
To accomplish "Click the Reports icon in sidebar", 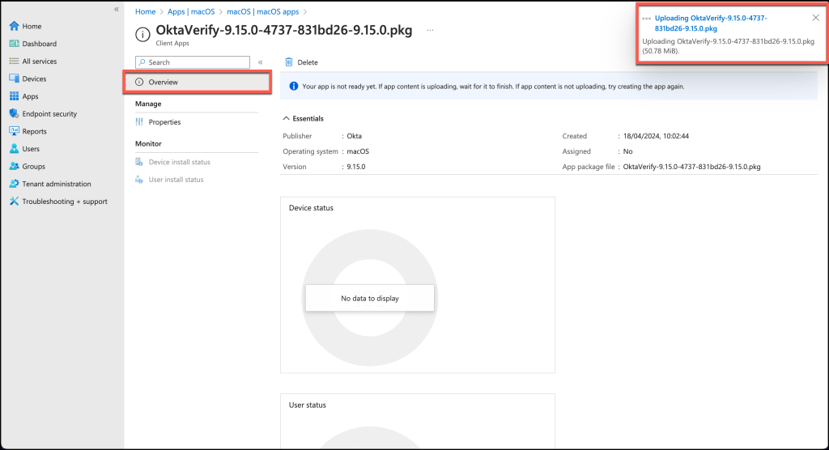I will click(14, 131).
